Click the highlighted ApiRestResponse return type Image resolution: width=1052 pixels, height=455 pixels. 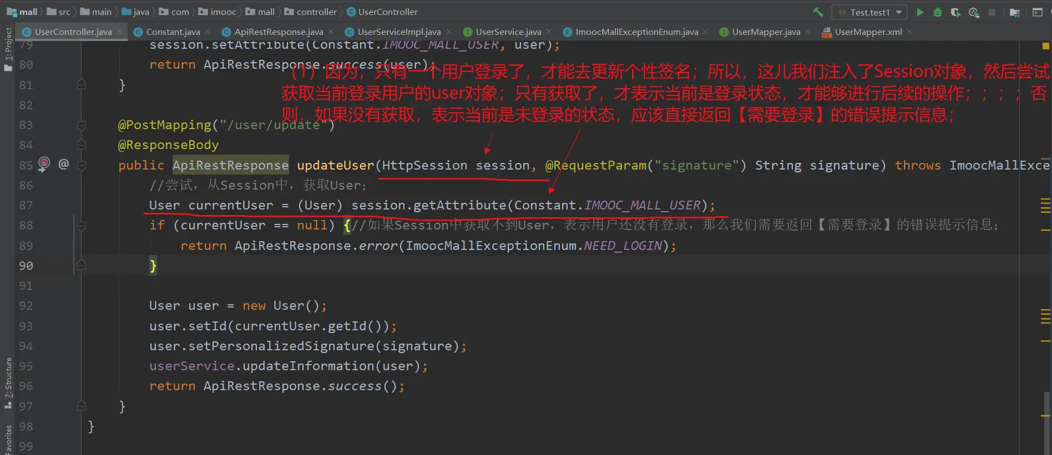pyautogui.click(x=231, y=165)
